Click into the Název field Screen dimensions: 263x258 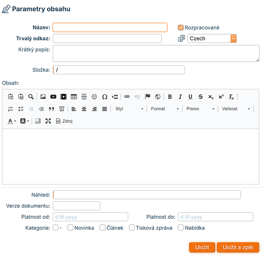tap(110, 28)
